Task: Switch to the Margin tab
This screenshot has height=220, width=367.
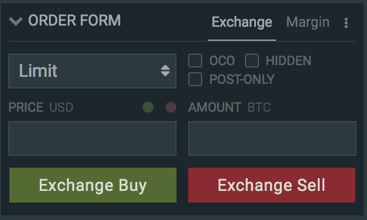Action: [308, 22]
